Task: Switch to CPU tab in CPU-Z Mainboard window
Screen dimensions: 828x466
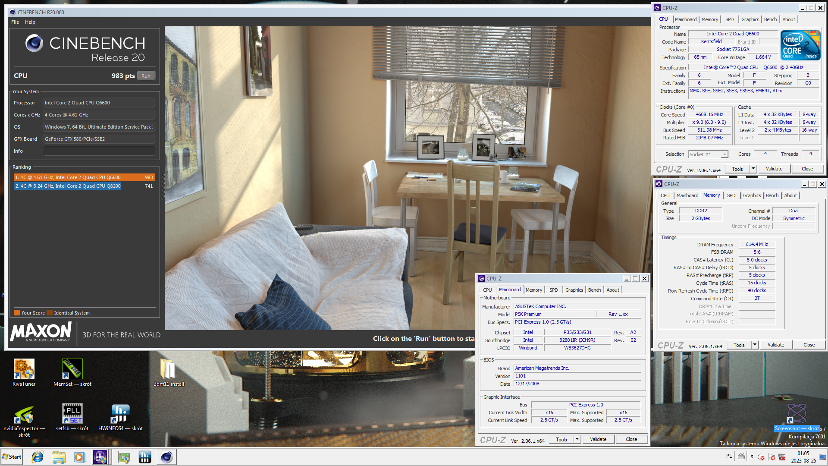Action: [487, 290]
